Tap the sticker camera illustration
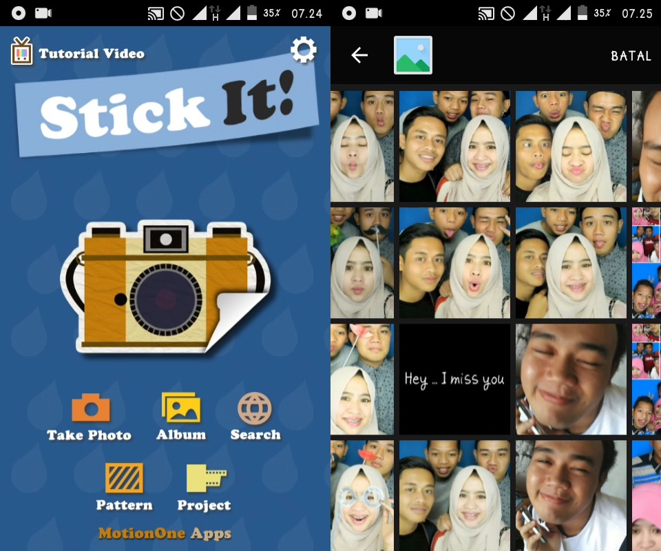Image resolution: width=661 pixels, height=551 pixels. click(x=166, y=287)
